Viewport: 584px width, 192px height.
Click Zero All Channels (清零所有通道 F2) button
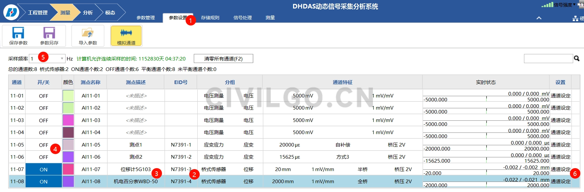(x=223, y=59)
